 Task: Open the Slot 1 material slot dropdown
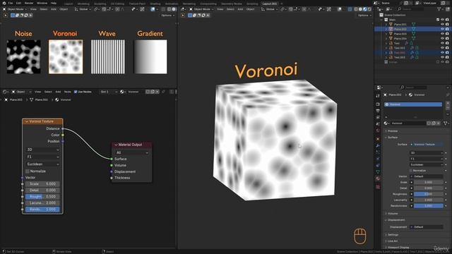pyautogui.click(x=109, y=92)
